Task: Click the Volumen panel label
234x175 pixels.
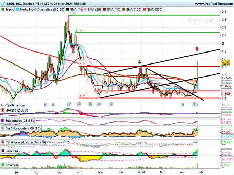Action: [x=11, y=165]
